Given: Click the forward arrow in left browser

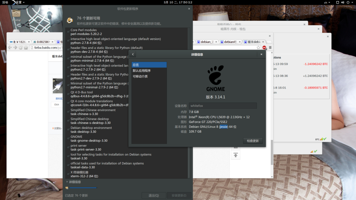Looking at the screenshot, I should [x=15, y=48].
